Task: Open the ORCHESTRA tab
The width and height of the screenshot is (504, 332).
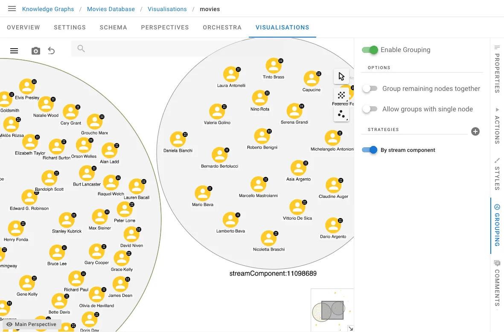Action: coord(222,27)
